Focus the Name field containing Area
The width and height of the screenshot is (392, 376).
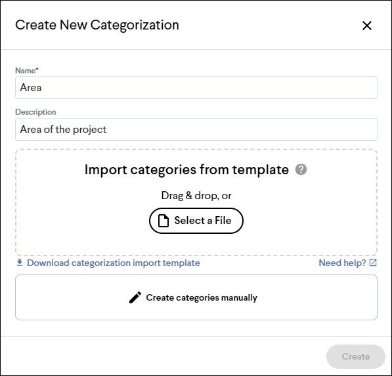(196, 88)
